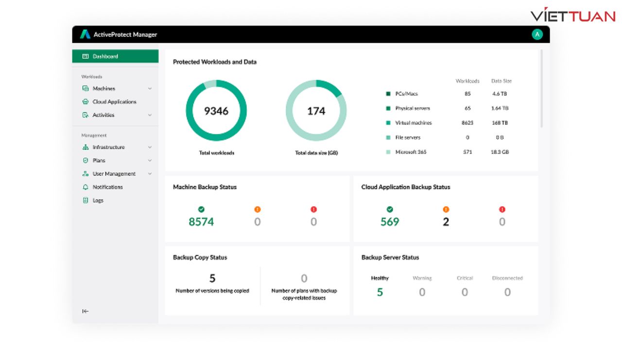Viewport: 622px width, 350px height.
Task: Open the user account avatar menu
Action: pyautogui.click(x=537, y=34)
